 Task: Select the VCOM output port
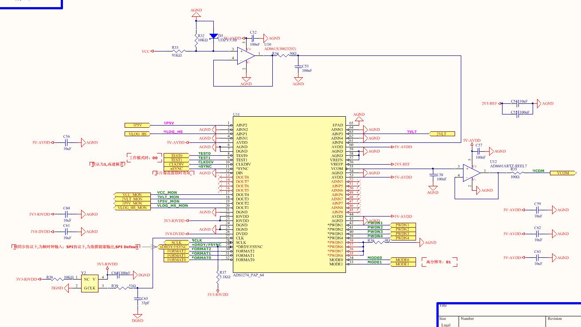563,173
